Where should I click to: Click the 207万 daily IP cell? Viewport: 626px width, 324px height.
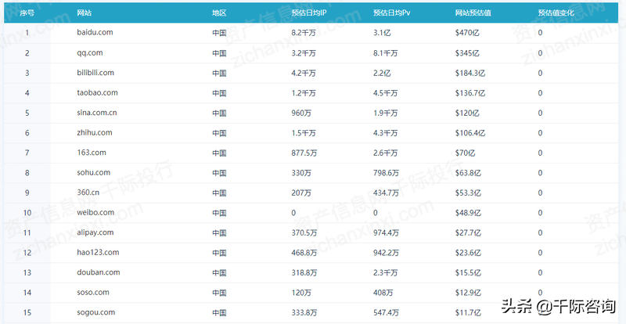tap(301, 193)
